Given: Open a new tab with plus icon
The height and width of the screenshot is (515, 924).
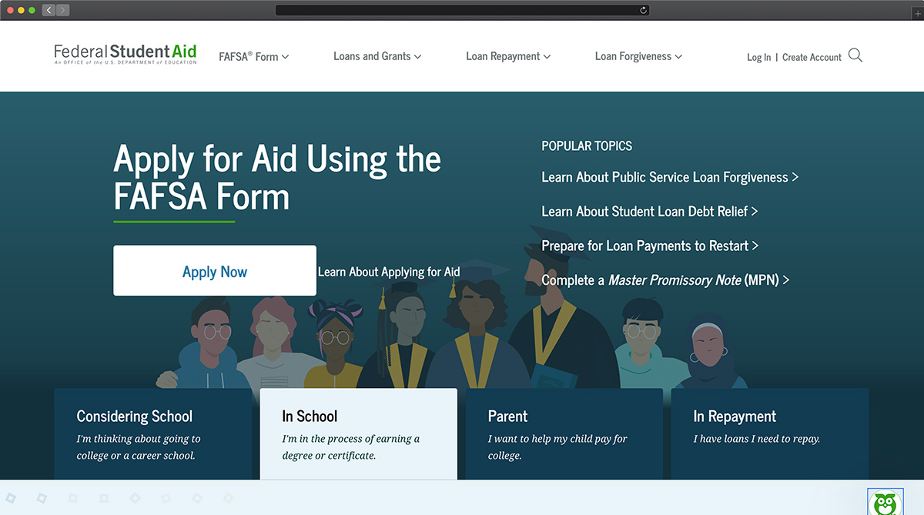Looking at the screenshot, I should (x=917, y=14).
